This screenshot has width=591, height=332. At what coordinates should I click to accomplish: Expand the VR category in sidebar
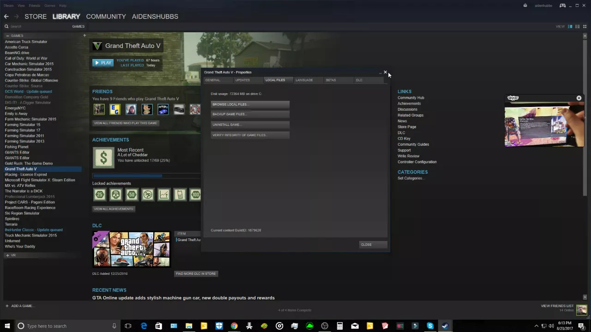point(7,255)
